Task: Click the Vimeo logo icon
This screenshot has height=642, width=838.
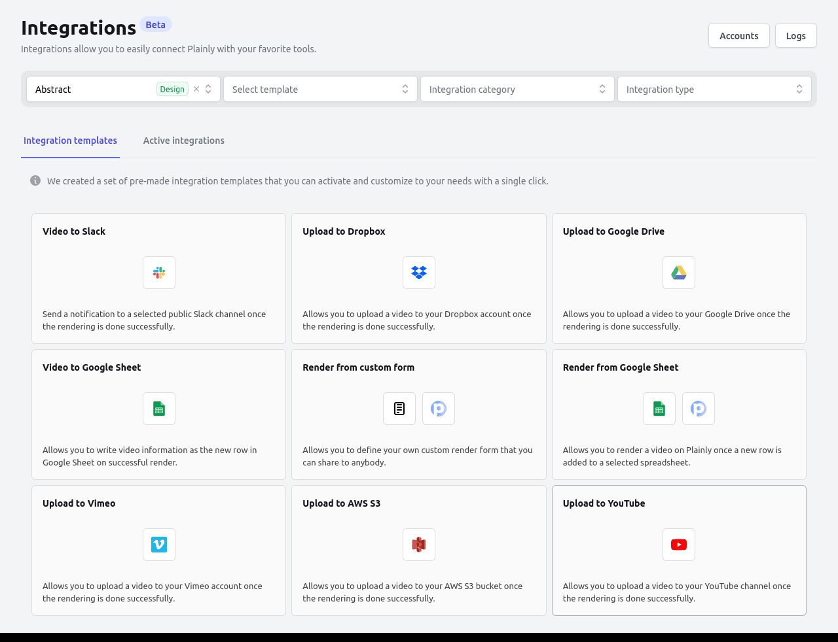Action: tap(159, 545)
